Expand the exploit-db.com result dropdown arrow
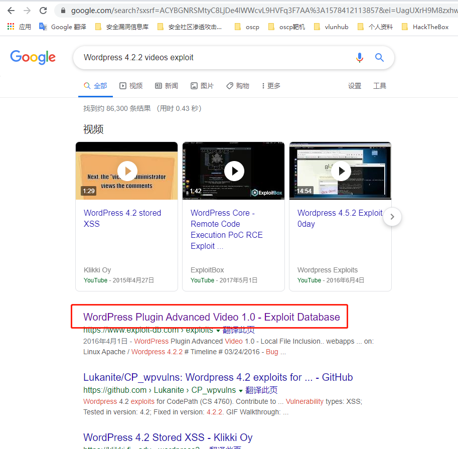The image size is (458, 449). (x=218, y=331)
